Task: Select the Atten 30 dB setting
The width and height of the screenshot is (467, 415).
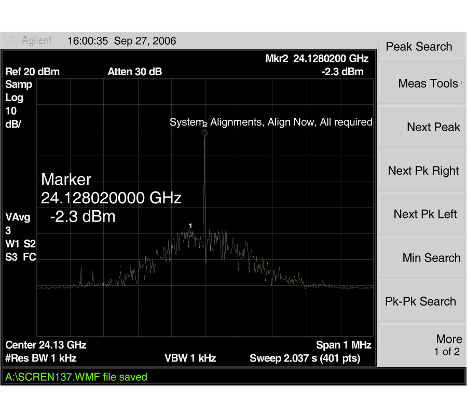Action: pos(134,72)
